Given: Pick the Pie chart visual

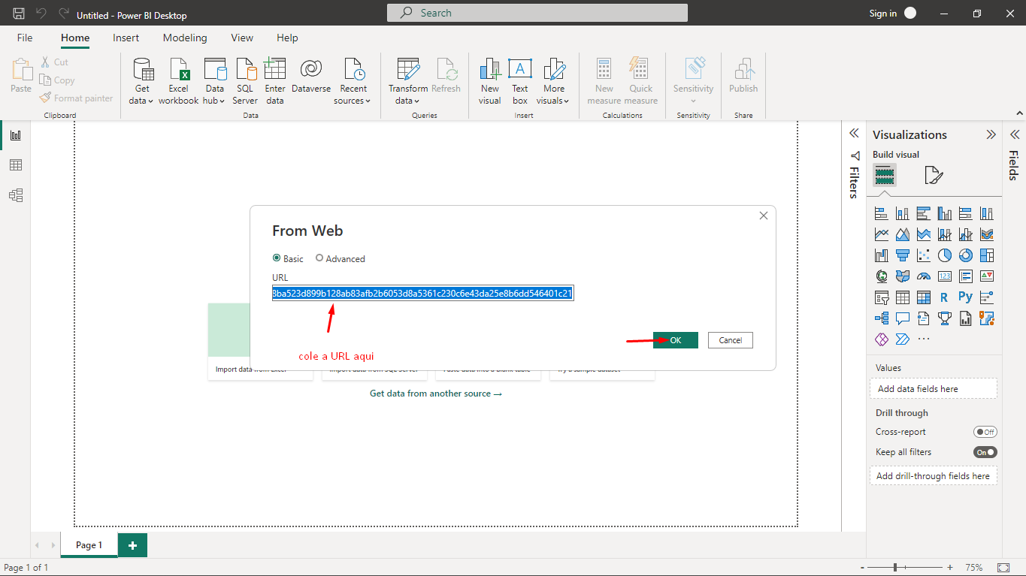Looking at the screenshot, I should coord(945,255).
